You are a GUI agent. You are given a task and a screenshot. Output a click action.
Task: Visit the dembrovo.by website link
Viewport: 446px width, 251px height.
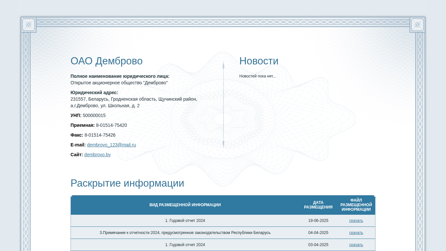[x=97, y=155]
